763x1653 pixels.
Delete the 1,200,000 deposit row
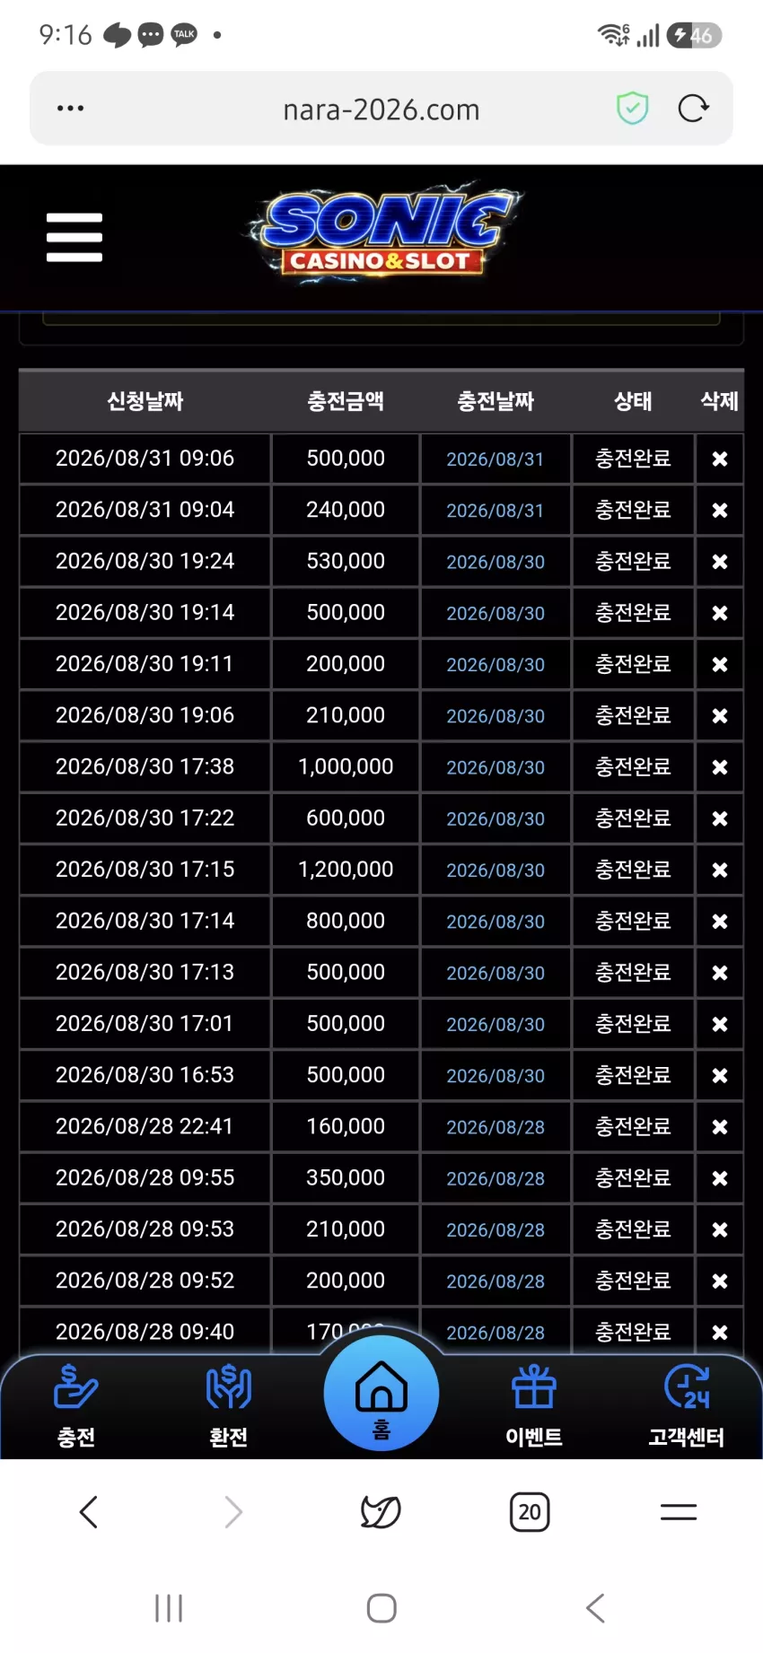720,870
